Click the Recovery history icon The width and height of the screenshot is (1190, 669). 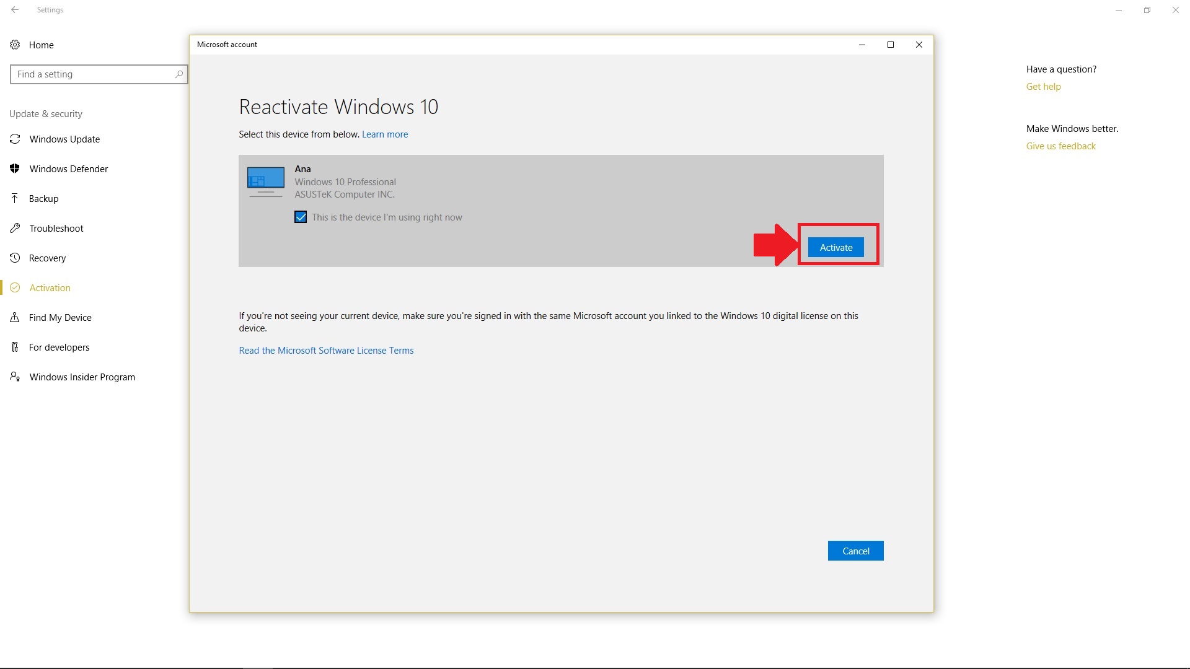point(15,258)
